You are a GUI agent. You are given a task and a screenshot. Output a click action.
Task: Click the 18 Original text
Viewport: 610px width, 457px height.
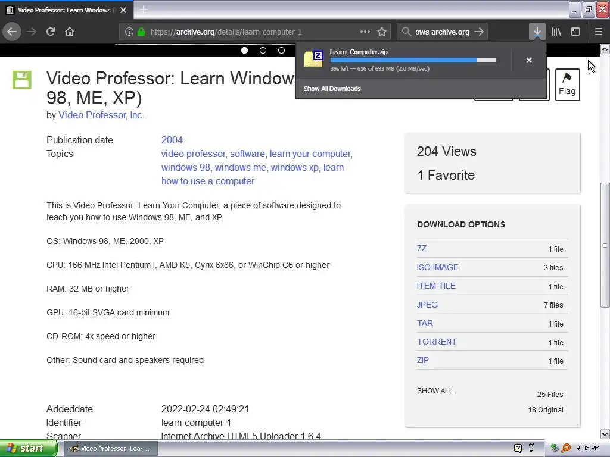pyautogui.click(x=546, y=410)
